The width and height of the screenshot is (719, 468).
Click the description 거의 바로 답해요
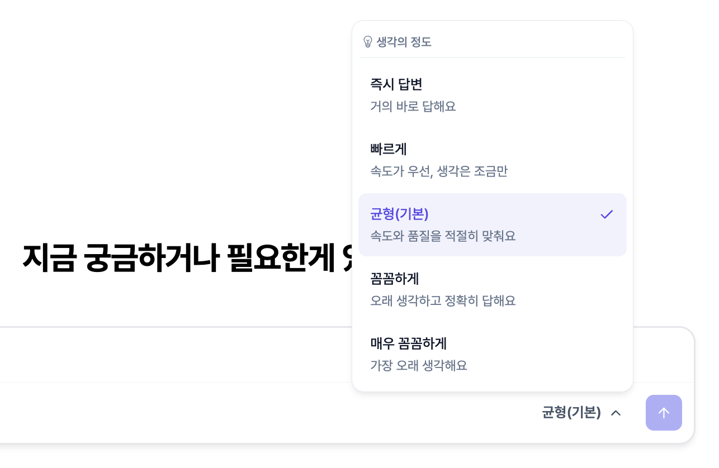coord(413,106)
